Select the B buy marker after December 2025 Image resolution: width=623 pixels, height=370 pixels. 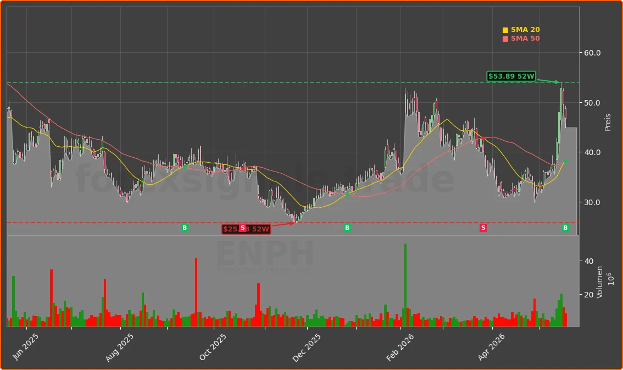click(x=347, y=228)
